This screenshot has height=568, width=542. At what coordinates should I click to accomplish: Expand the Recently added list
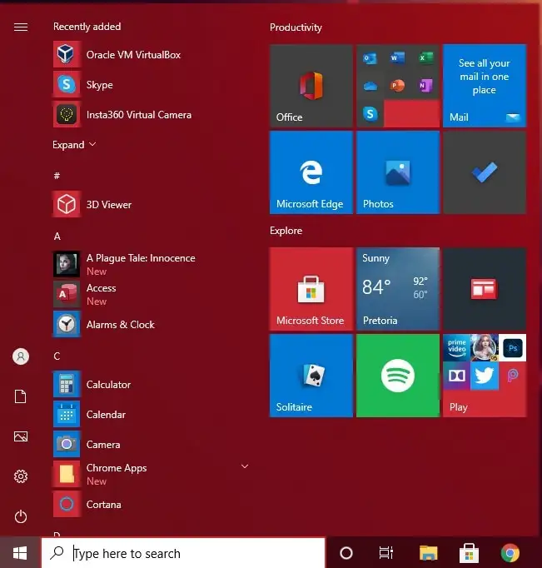tap(74, 145)
